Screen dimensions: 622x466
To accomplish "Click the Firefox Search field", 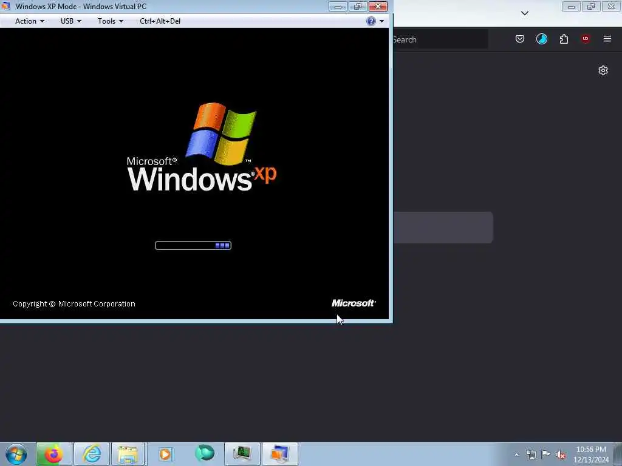I will point(440,39).
